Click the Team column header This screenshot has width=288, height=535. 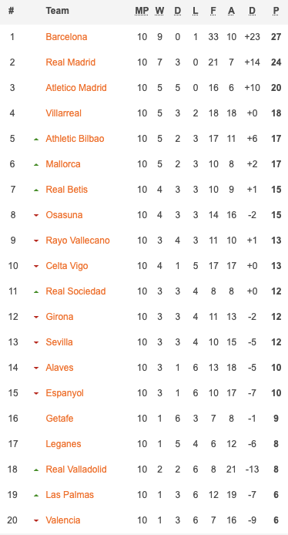(57, 11)
